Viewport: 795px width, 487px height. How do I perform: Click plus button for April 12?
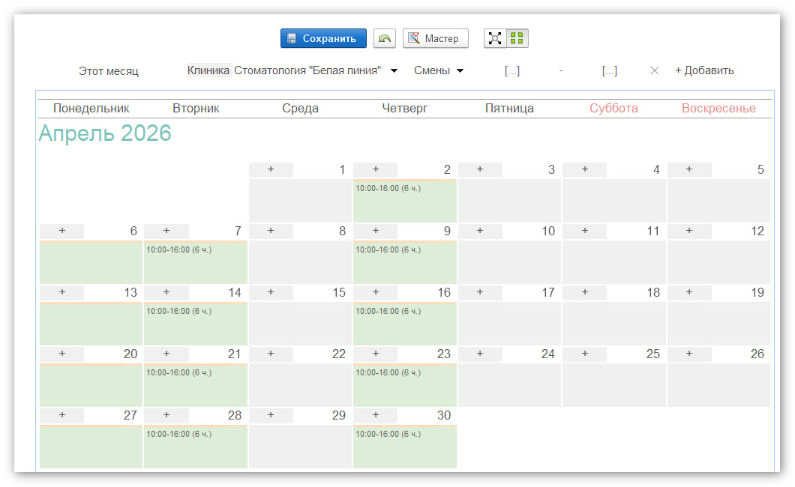point(689,231)
